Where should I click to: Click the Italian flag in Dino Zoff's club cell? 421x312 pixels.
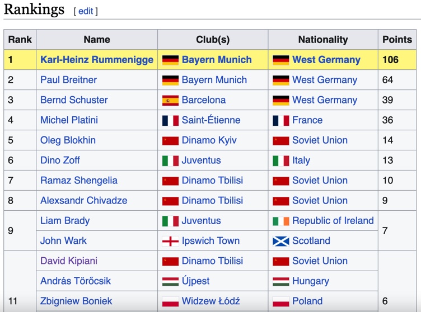[x=170, y=160]
